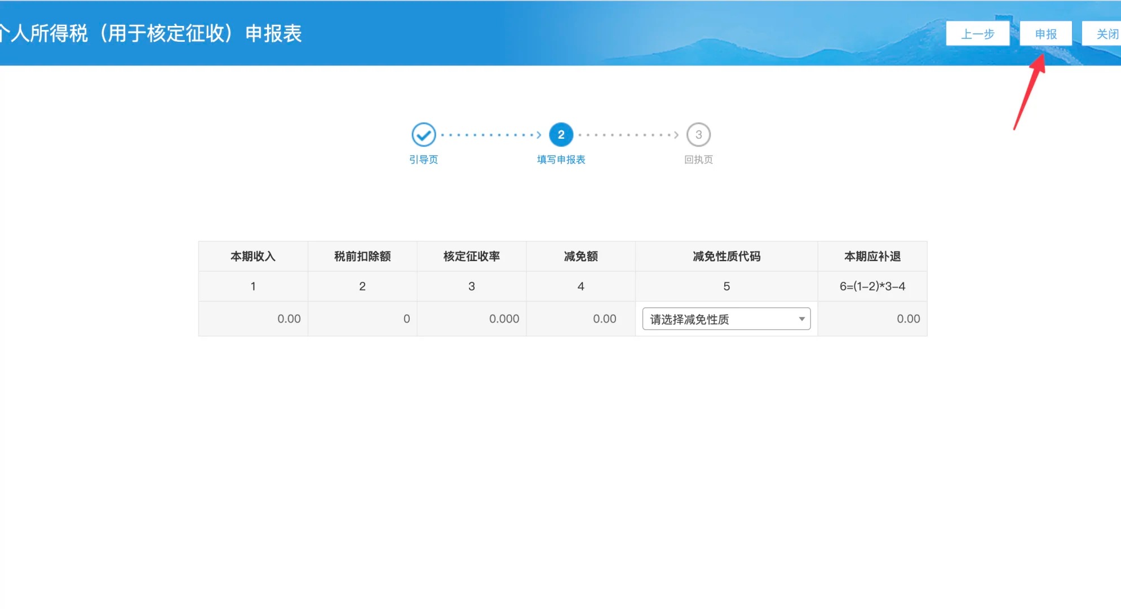Select 回执页 step label
Screen dimensions: 1121x609
click(x=698, y=160)
